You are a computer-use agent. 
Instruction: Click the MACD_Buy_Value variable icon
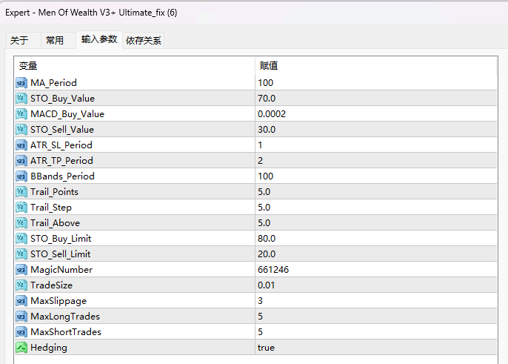(21, 114)
